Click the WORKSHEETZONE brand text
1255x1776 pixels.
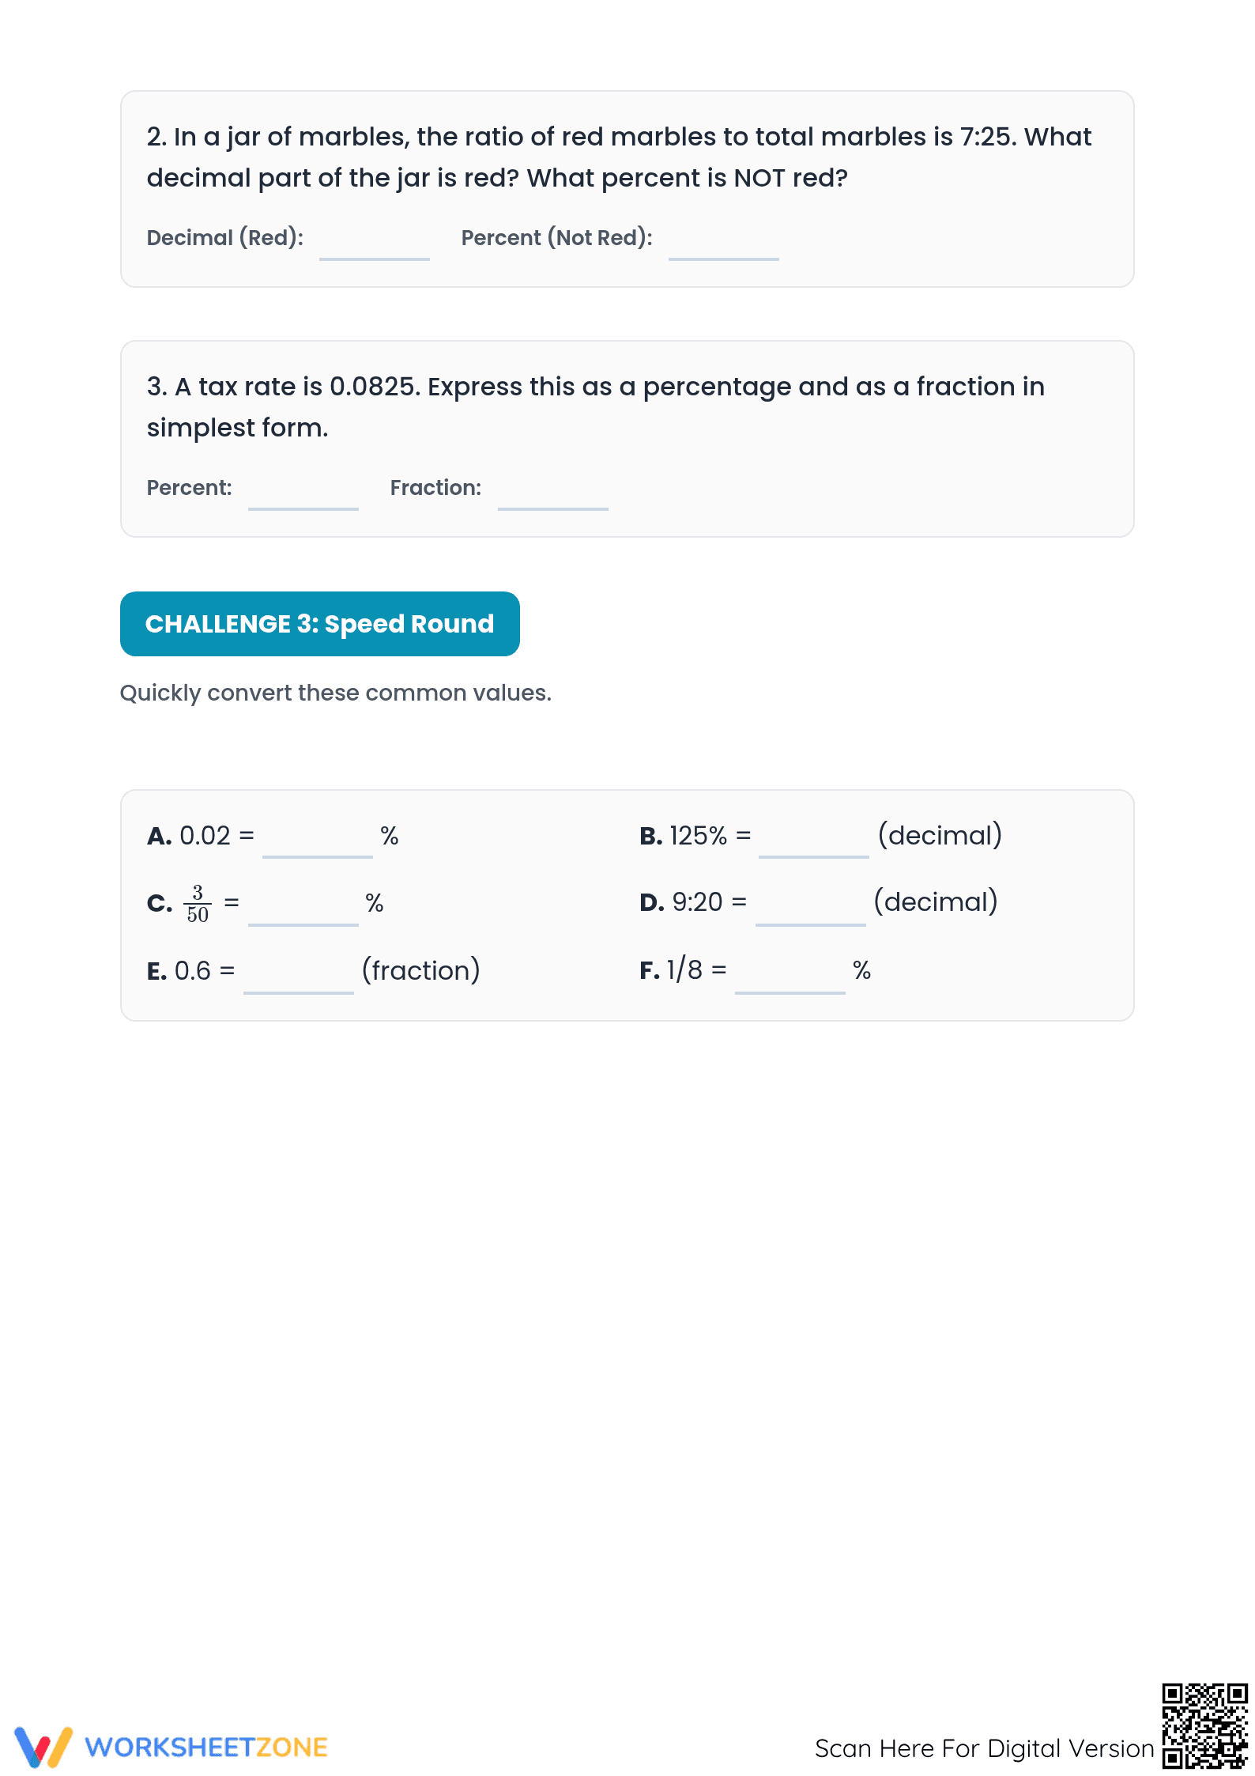(x=206, y=1748)
